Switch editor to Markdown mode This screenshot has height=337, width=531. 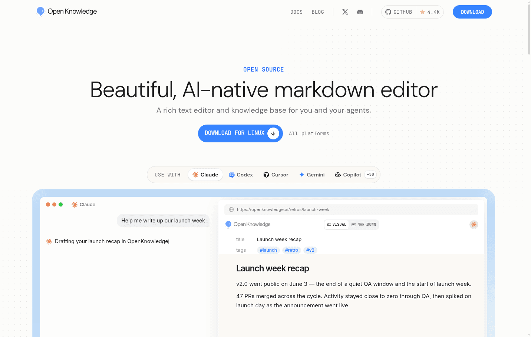click(x=364, y=224)
